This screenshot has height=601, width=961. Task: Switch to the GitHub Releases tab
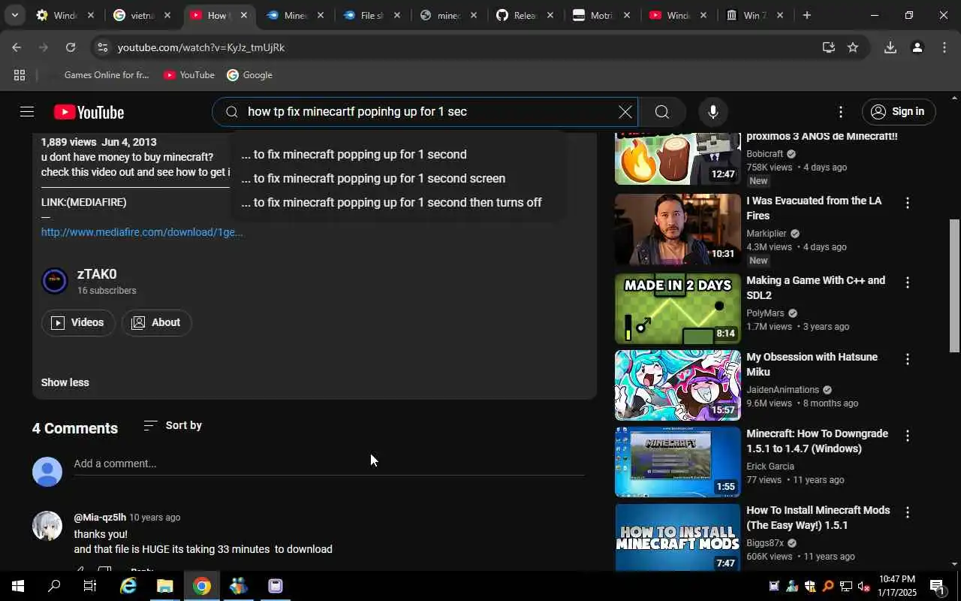pyautogui.click(x=524, y=15)
